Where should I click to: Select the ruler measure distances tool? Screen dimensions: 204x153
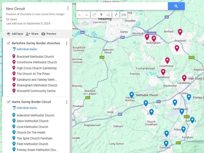(x=124, y=15)
